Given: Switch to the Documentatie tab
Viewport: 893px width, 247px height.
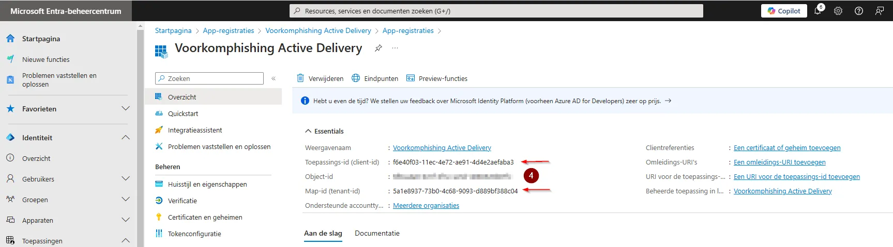Looking at the screenshot, I should pyautogui.click(x=377, y=233).
